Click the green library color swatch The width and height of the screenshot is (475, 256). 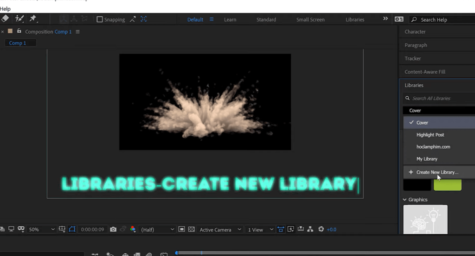pyautogui.click(x=448, y=185)
